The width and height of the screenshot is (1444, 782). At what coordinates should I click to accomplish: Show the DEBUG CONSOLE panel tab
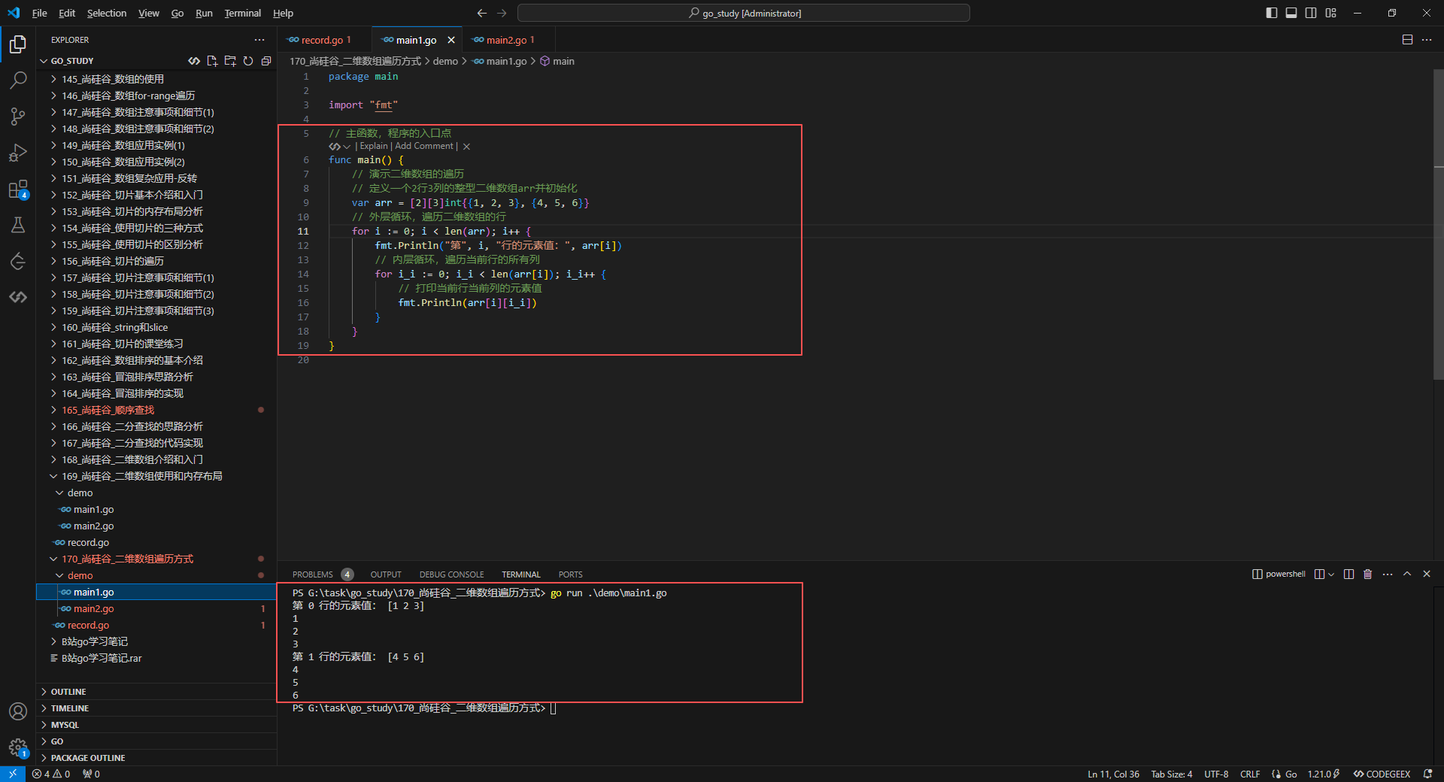452,574
